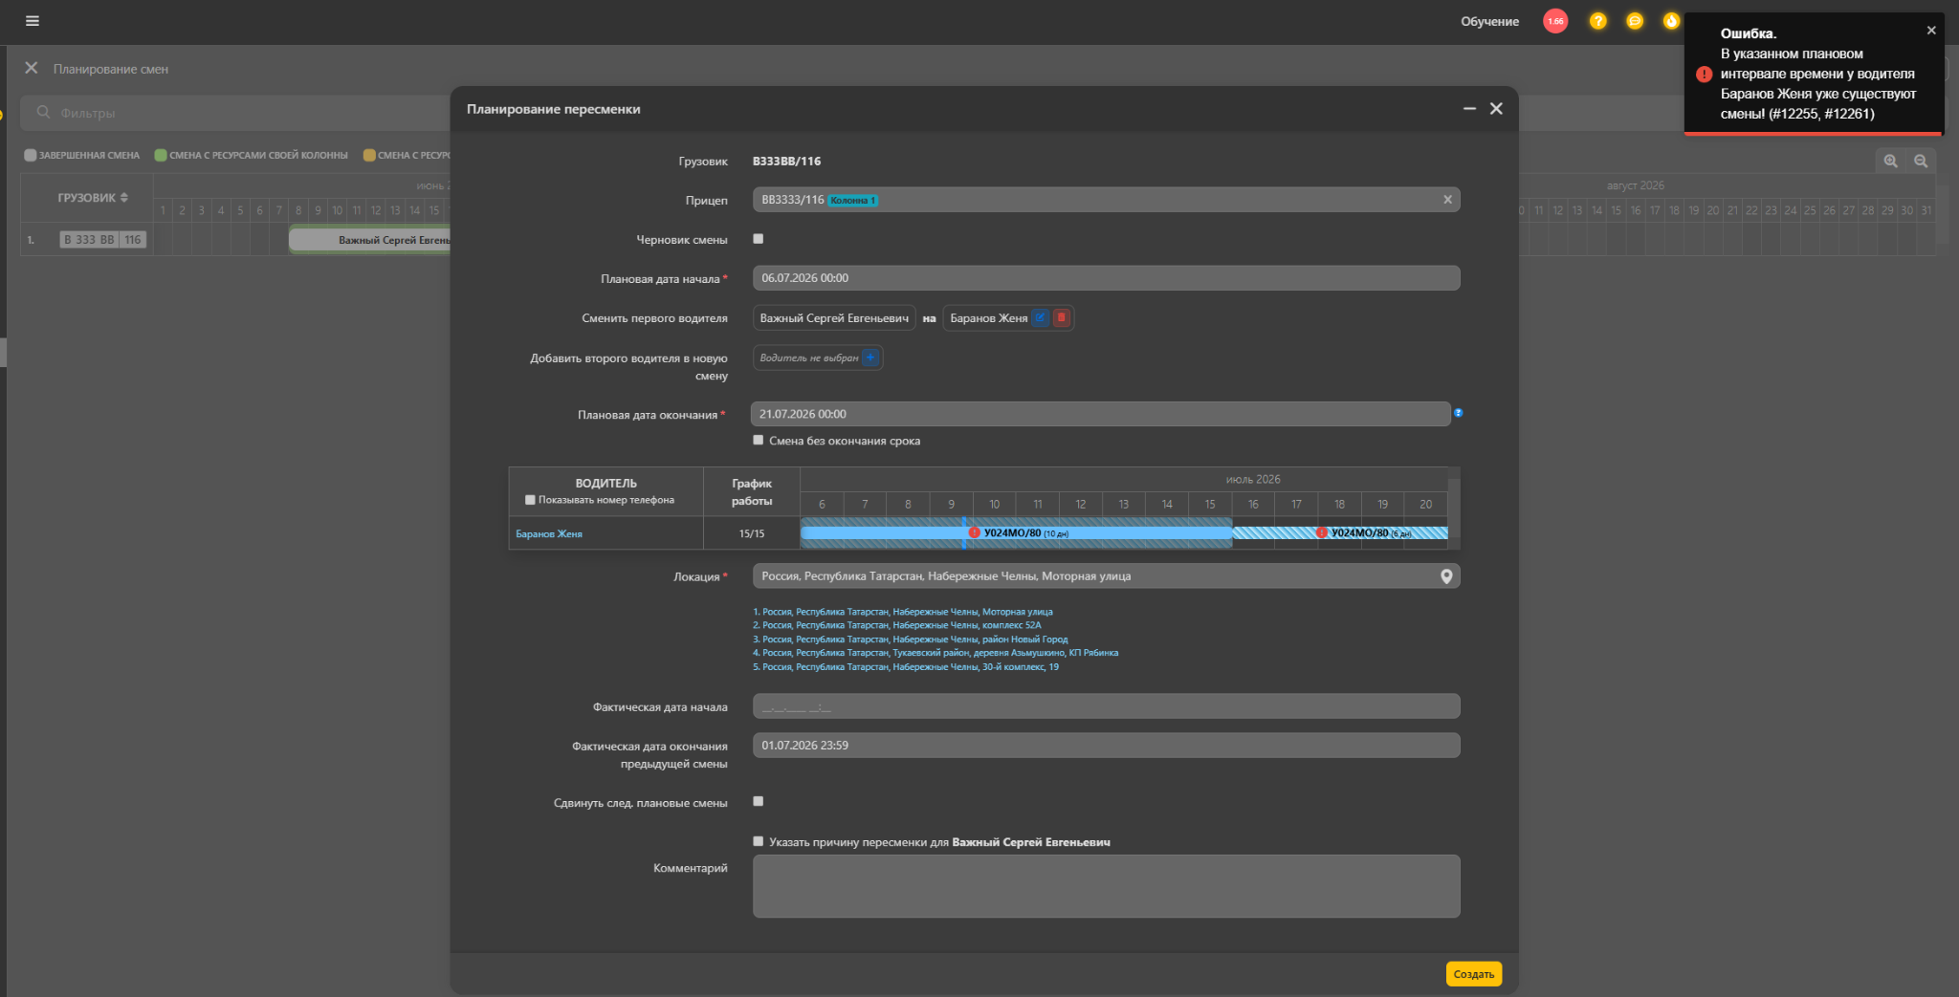The height and width of the screenshot is (997, 1959).
Task: Edit the replacement driver Баранов Женя
Action: 1040,318
